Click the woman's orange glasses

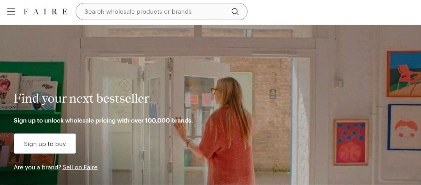click(x=215, y=91)
